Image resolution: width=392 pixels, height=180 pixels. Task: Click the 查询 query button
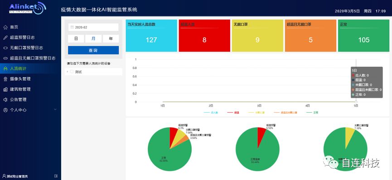point(93,50)
